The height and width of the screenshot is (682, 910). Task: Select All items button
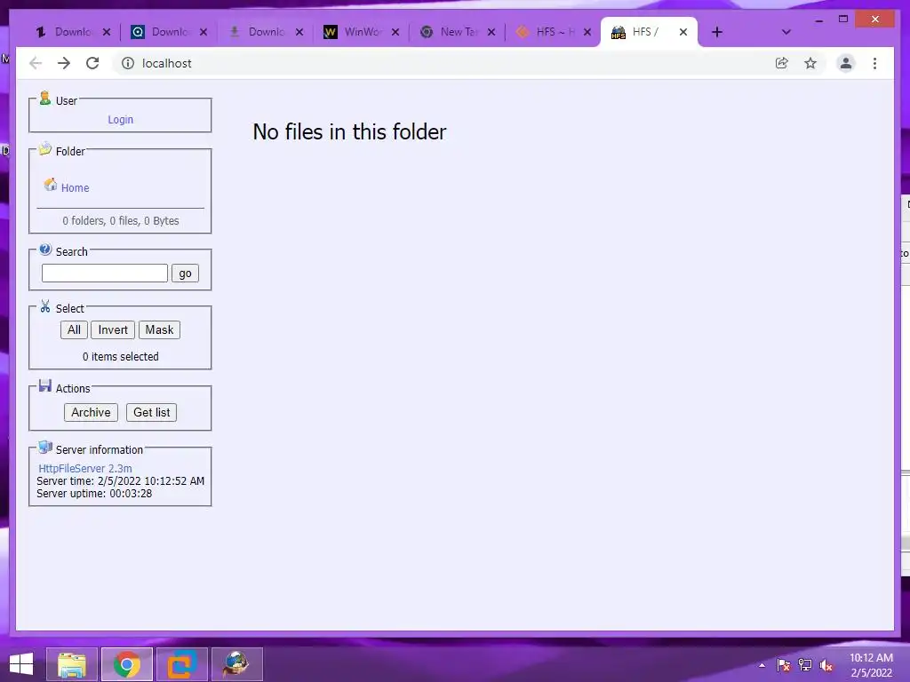[x=74, y=330]
